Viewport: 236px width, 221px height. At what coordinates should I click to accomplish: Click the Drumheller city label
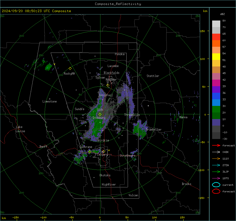coord(154,130)
